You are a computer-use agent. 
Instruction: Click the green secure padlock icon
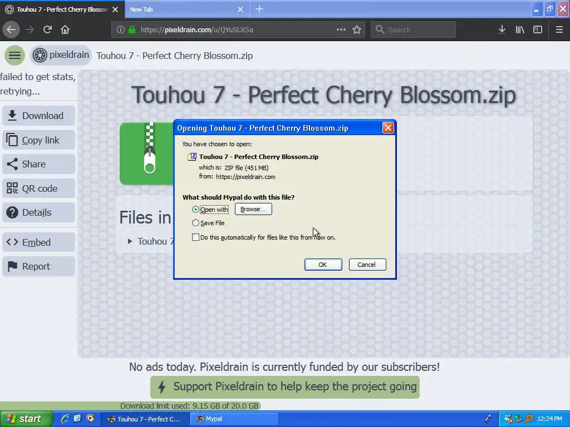click(132, 29)
